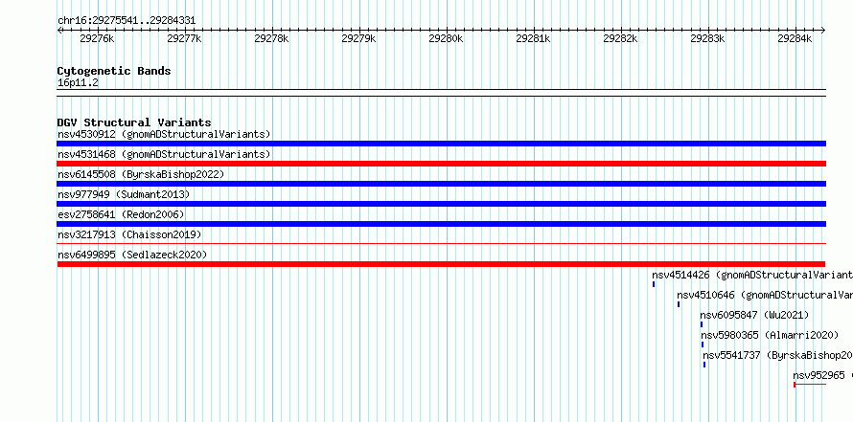Open nsv6095847 Wu2021 variant label
The width and height of the screenshot is (853, 422).
[754, 315]
